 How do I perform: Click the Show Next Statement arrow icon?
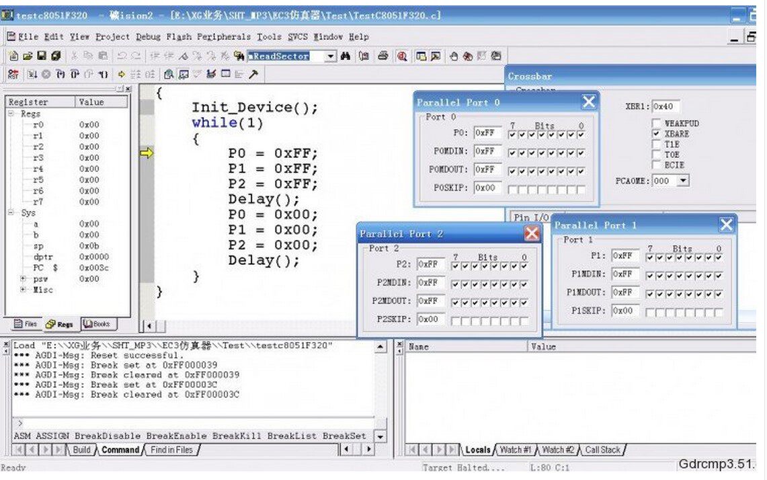click(x=122, y=74)
